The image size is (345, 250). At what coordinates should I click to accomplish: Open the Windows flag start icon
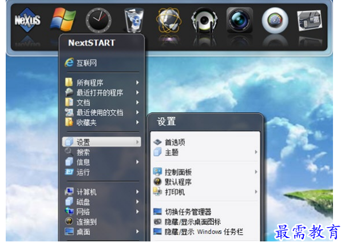(x=63, y=20)
